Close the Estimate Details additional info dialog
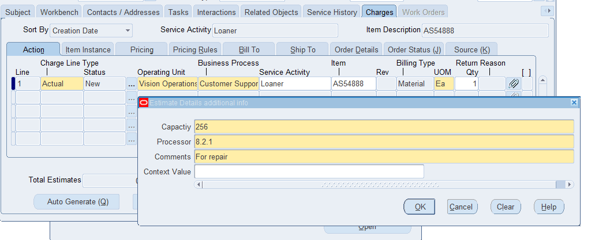This screenshot has height=240, width=595. (x=574, y=102)
